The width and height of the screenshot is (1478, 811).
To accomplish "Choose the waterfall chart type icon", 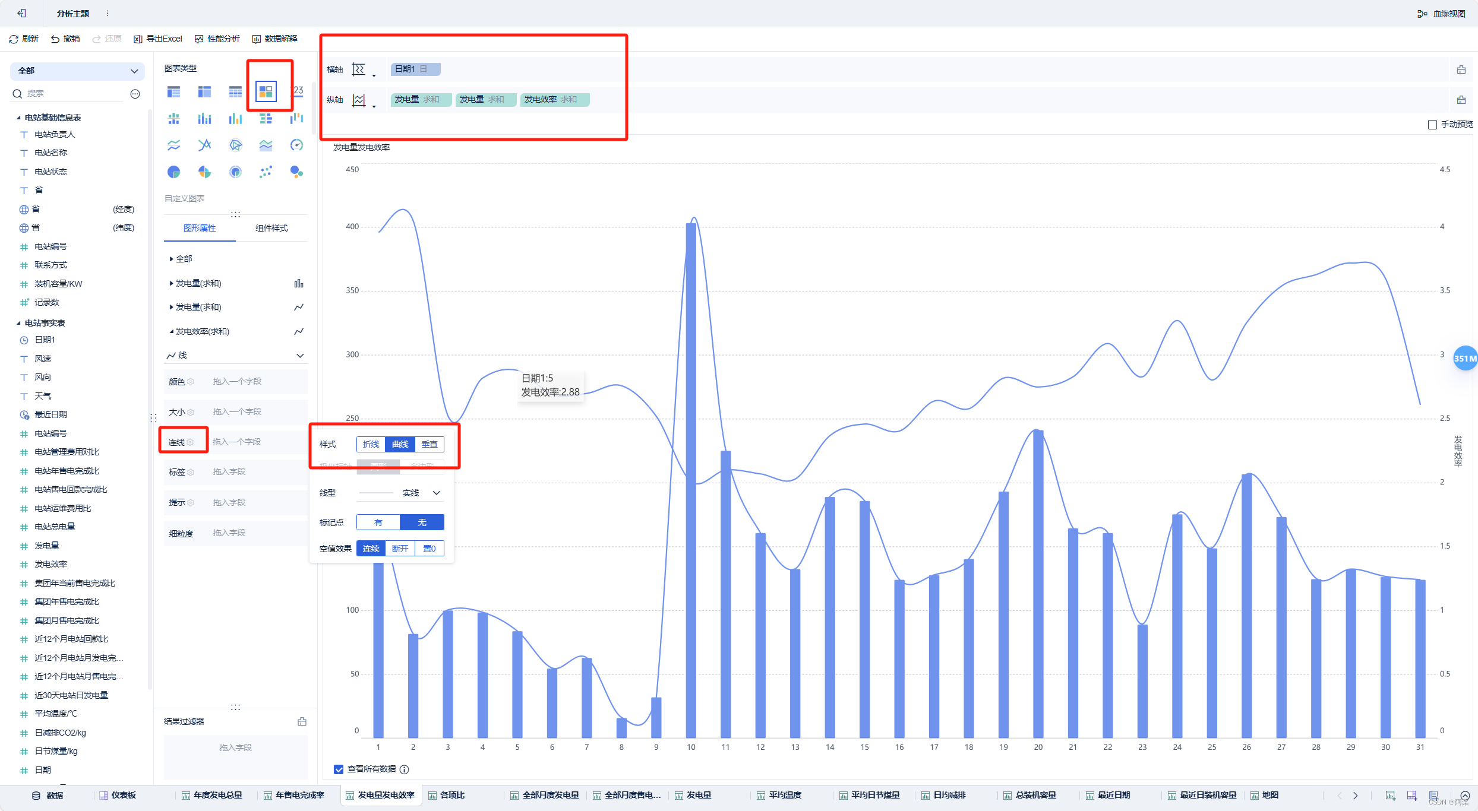I will (296, 119).
